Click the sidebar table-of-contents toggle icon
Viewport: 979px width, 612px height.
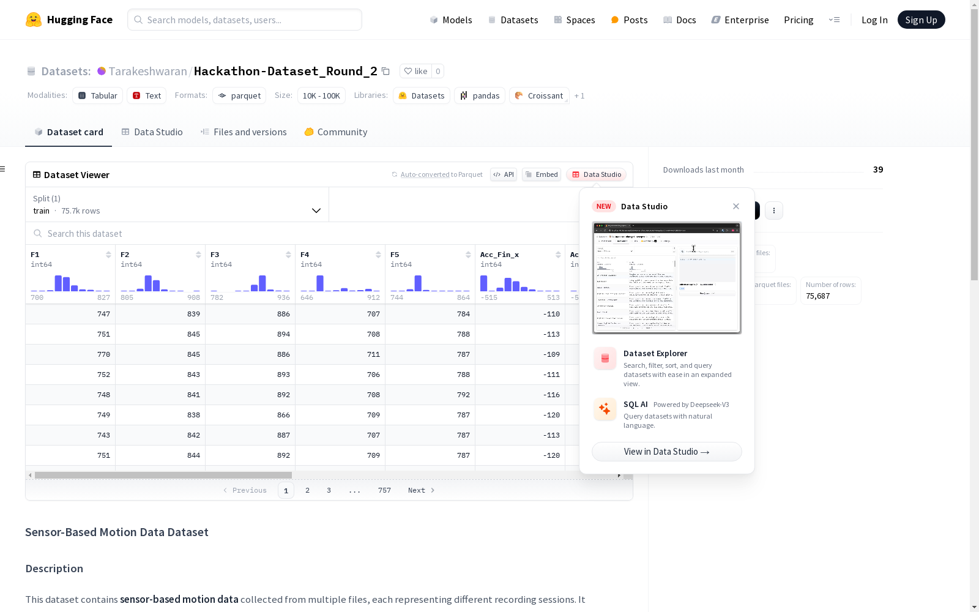click(x=2, y=169)
